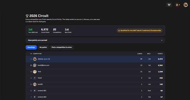This screenshot has height=100, width=190.
Task: Switch to the My points tab
Action: tap(43, 47)
